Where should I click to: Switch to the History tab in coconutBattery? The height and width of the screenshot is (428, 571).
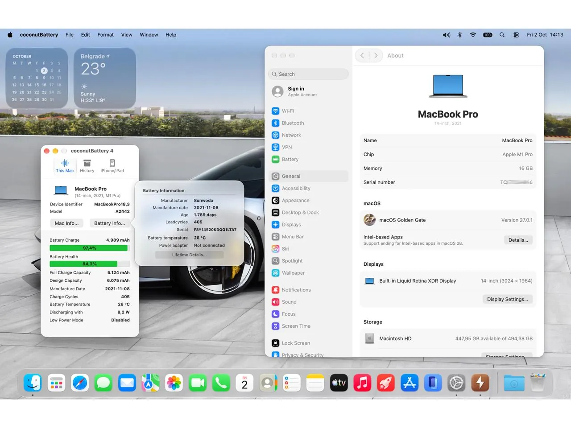87,165
